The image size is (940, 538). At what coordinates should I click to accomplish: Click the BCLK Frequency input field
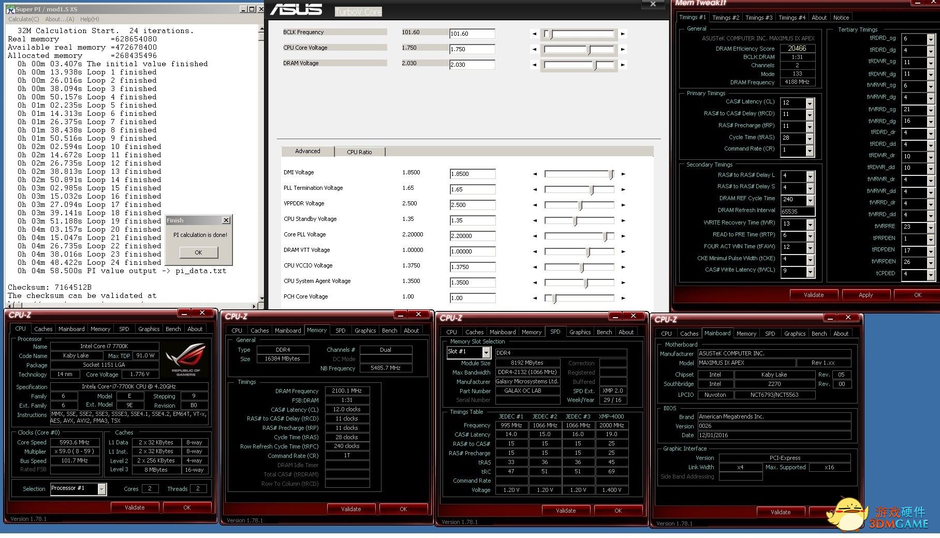coord(472,34)
